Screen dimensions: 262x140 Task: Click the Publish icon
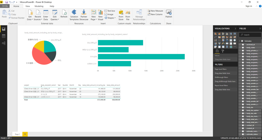[x=169, y=12]
